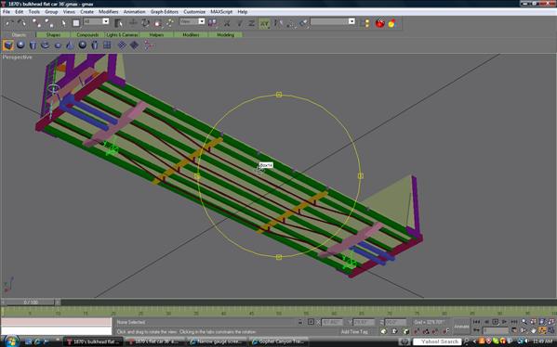Click the current frame number field
Viewport: 557px width, 347px height.
click(496, 330)
